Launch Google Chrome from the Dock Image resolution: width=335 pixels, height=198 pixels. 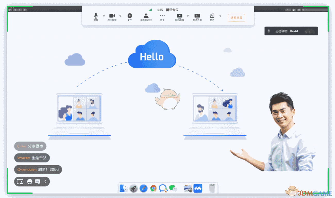(x=153, y=188)
